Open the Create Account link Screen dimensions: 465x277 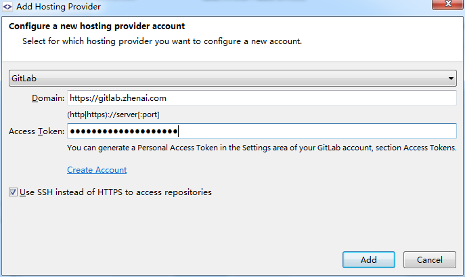97,170
